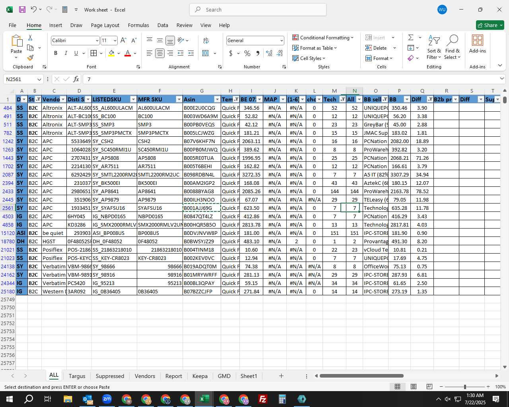
Task: Click the Wrap Text icon
Action: [x=206, y=41]
